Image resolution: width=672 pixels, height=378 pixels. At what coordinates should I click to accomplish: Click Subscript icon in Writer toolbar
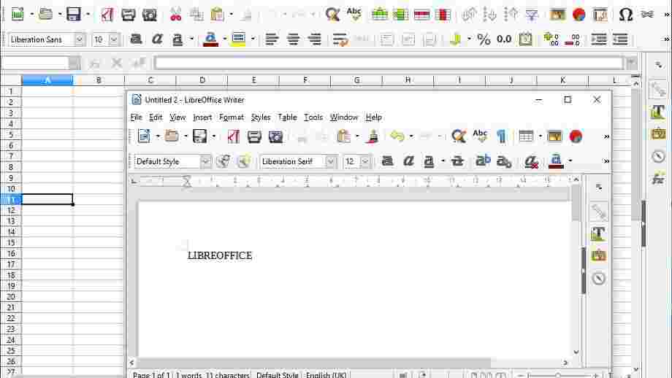click(504, 161)
